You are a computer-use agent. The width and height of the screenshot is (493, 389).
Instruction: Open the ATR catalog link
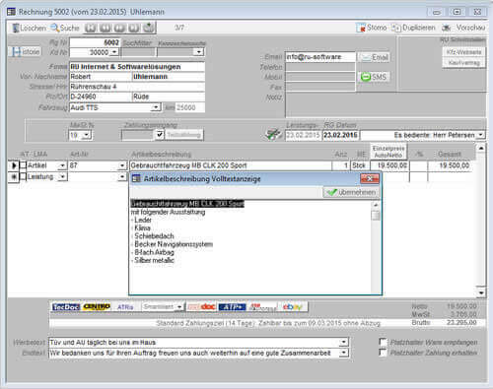pos(125,307)
